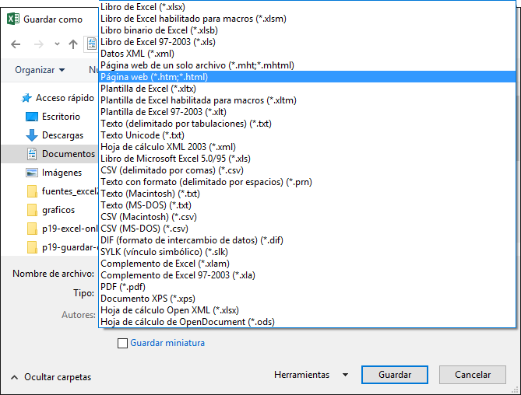Click the document icon in address bar

point(92,44)
